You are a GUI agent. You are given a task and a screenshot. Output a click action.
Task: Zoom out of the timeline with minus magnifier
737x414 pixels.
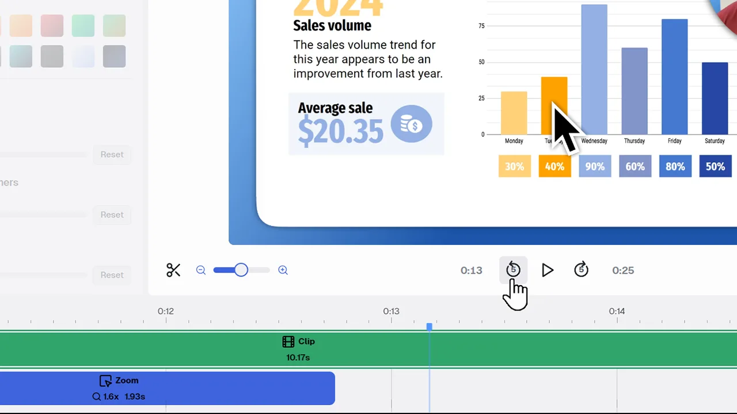pos(200,270)
